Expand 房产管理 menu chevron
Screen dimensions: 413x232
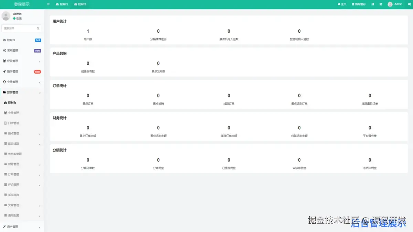pyautogui.click(x=40, y=228)
